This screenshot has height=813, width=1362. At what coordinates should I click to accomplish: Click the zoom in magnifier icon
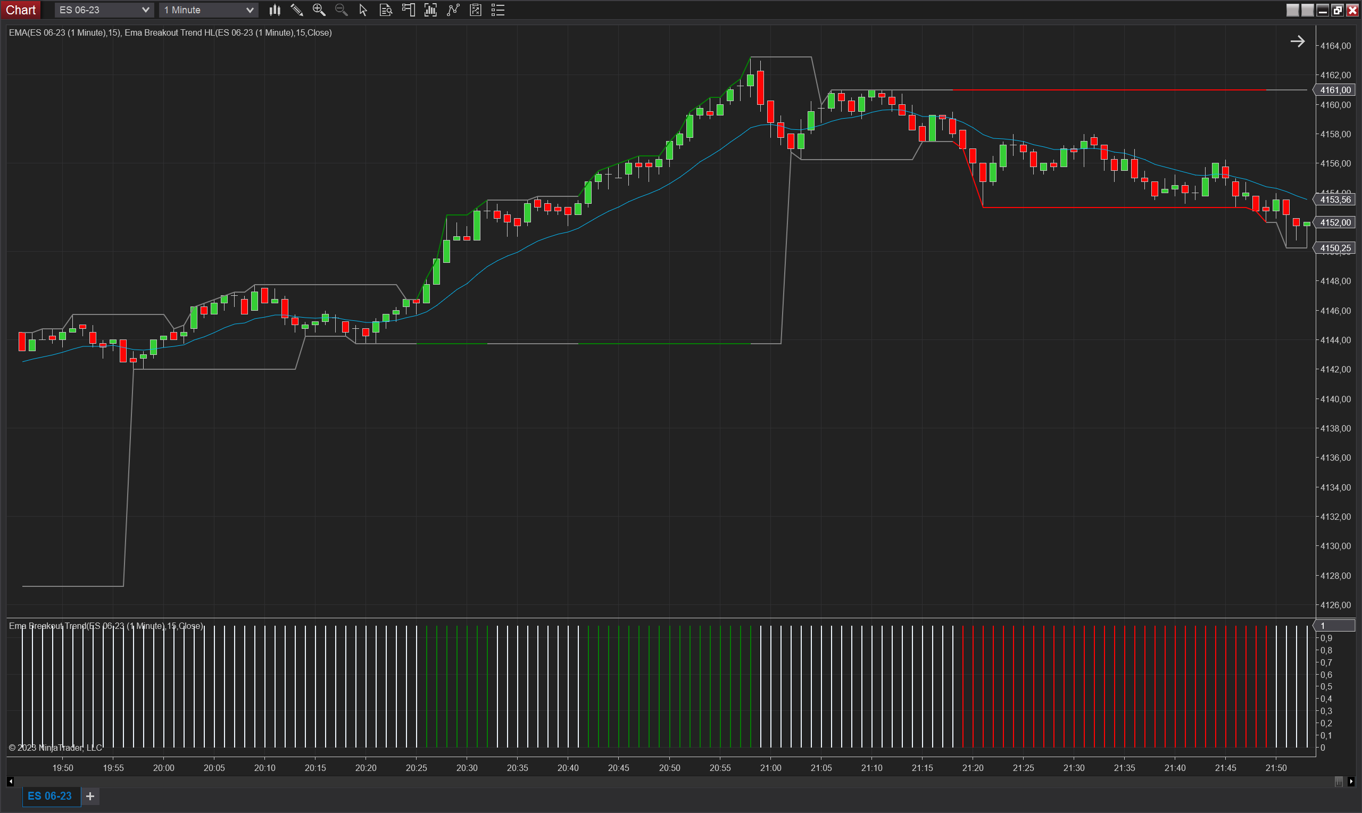319,10
